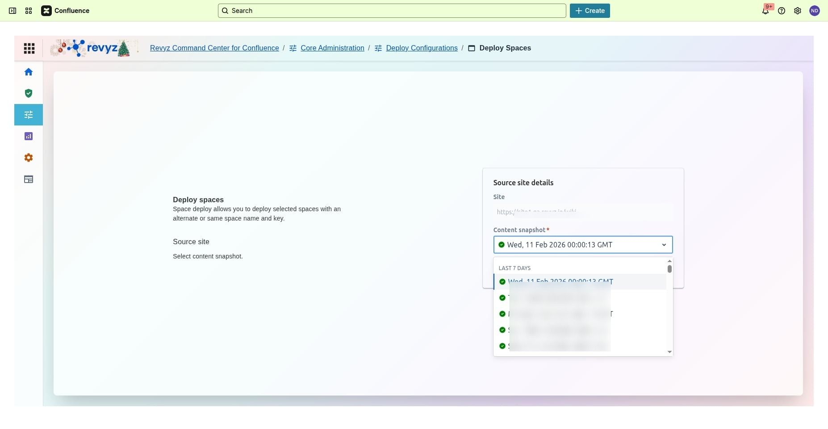Image resolution: width=828 pixels, height=429 pixels.
Task: Open the Confluence app switcher
Action: 29,11
